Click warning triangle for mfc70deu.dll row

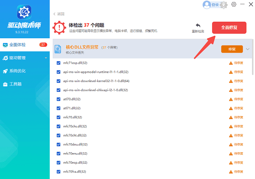(231, 145)
